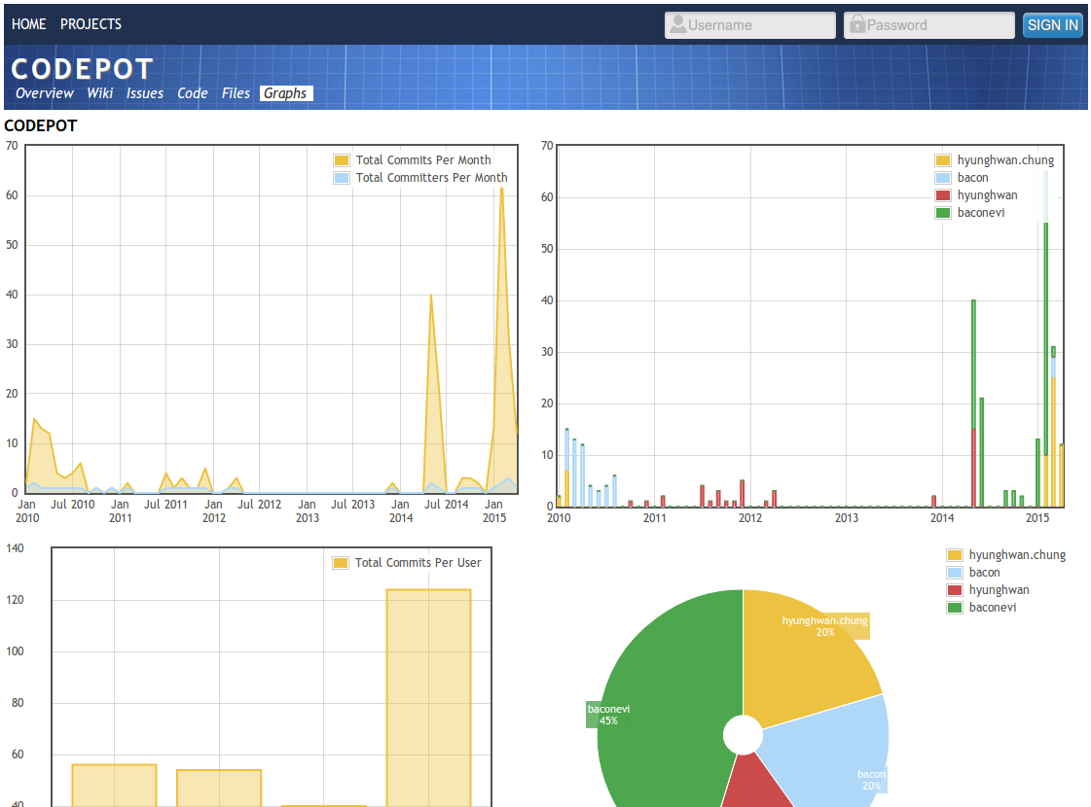Click the padlock icon in the Password field
Image resolution: width=1091 pixels, height=807 pixels.
(857, 24)
